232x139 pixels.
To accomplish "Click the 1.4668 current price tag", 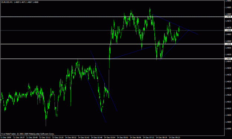I will click(228, 30).
